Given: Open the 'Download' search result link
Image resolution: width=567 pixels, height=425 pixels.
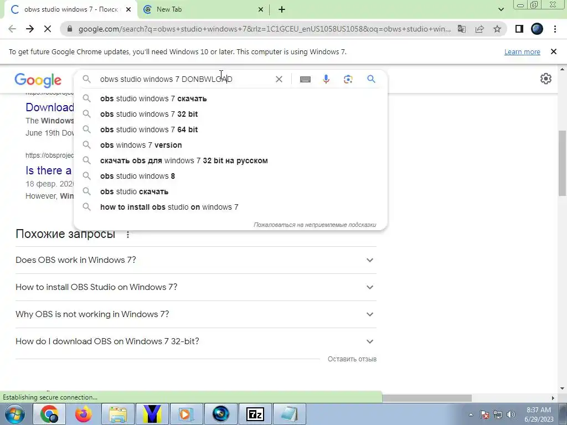Looking at the screenshot, I should [49, 107].
